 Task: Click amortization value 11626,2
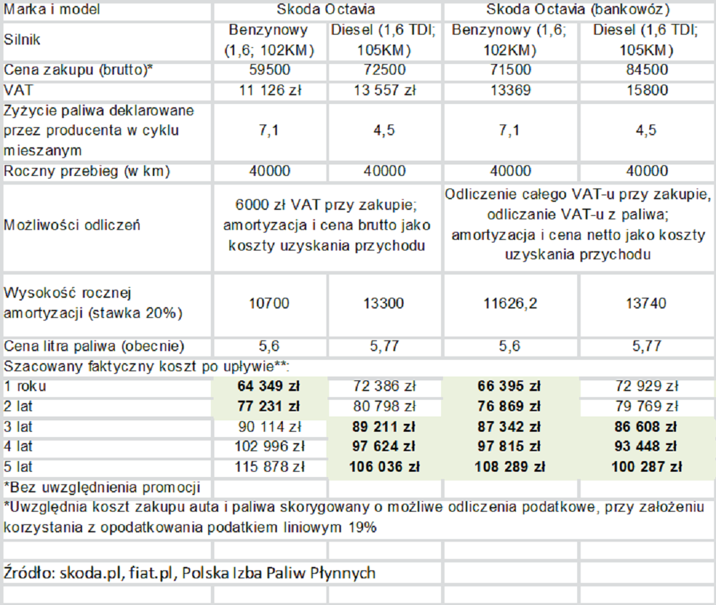tap(510, 304)
